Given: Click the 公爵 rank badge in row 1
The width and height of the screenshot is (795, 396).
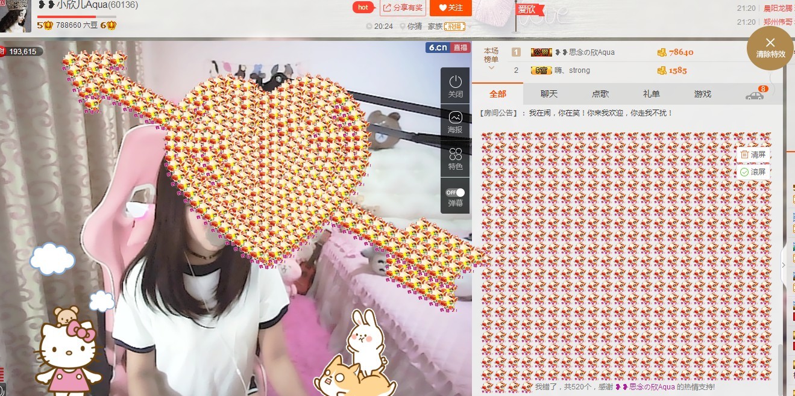Looking at the screenshot, I should tap(541, 52).
